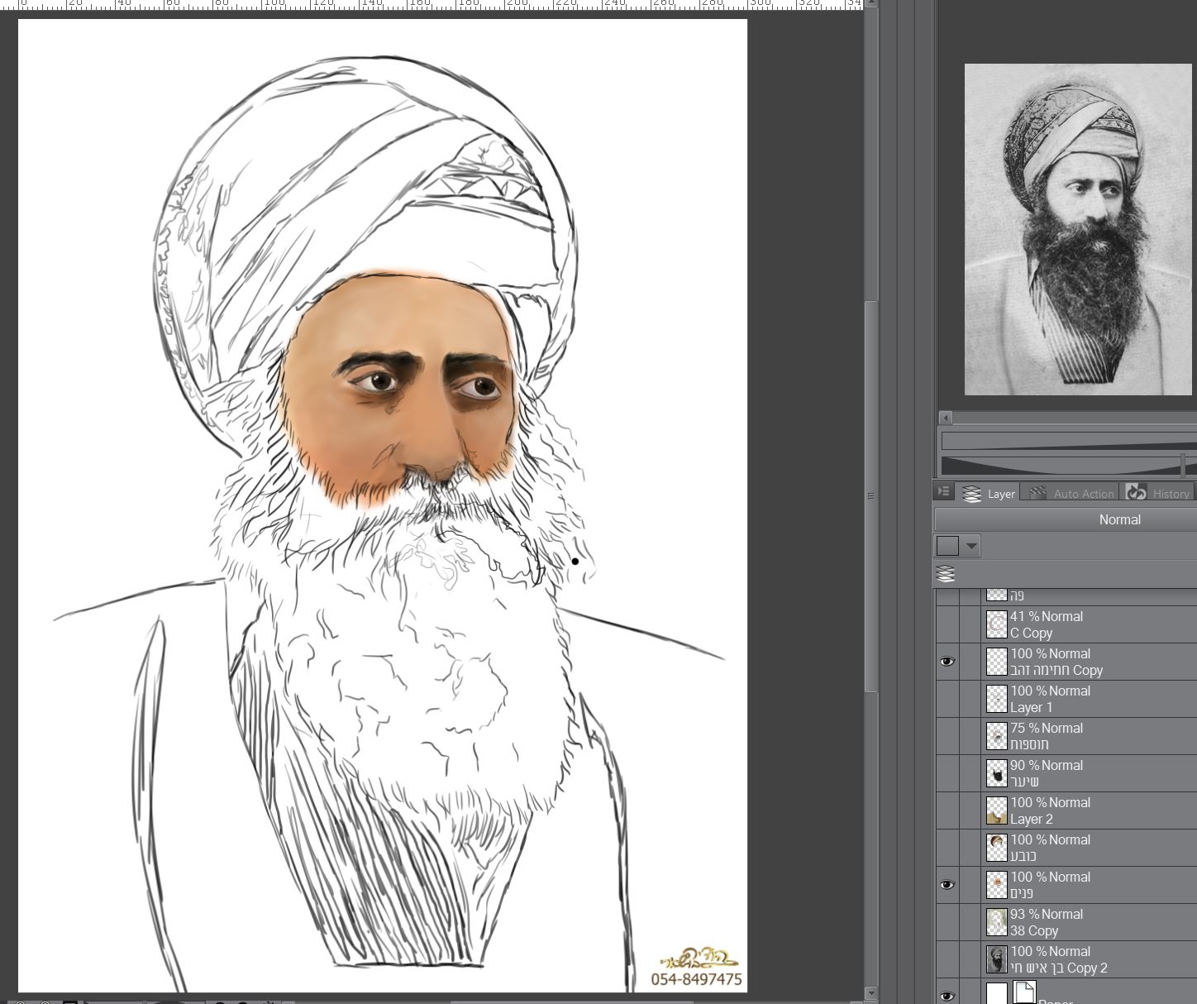Hide the פנים layer
Screen dimensions: 1197x1004
pos(947,885)
